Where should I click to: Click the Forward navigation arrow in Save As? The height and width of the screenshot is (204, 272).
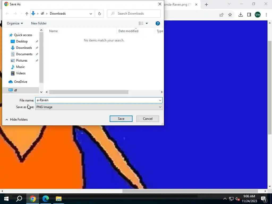(15, 14)
